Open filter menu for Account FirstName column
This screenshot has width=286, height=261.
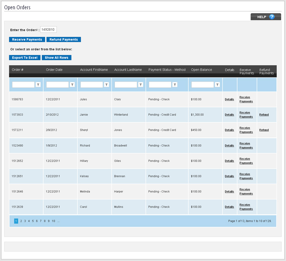[x=106, y=84]
